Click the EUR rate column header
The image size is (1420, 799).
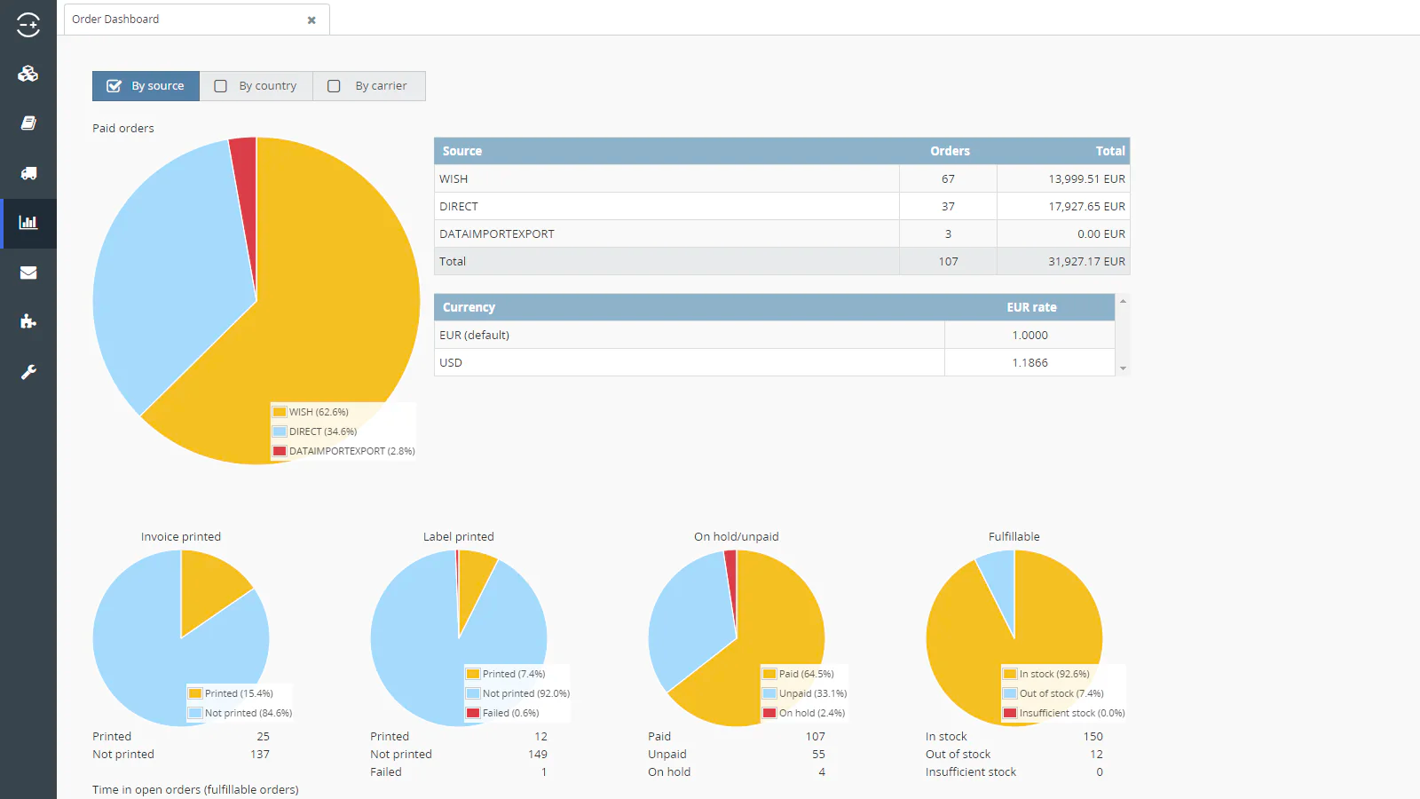1030,307
